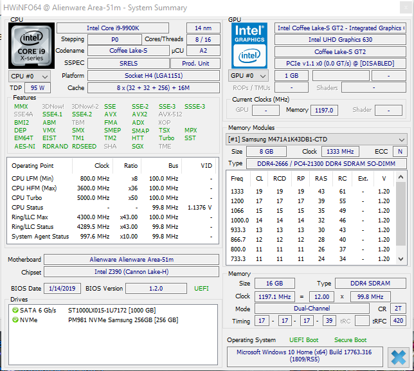Image resolution: width=414 pixels, height=371 pixels.
Task: Click the 1066 frequency timing row
Action: coord(310,211)
